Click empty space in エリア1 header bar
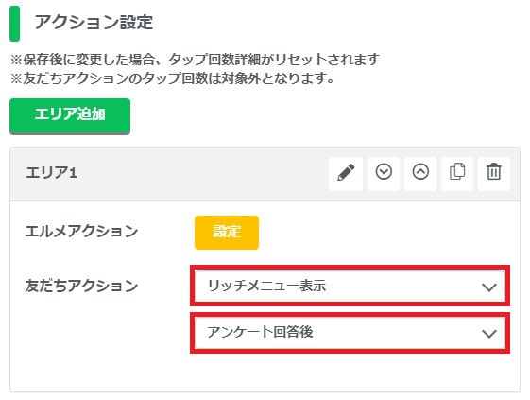 coord(203,174)
